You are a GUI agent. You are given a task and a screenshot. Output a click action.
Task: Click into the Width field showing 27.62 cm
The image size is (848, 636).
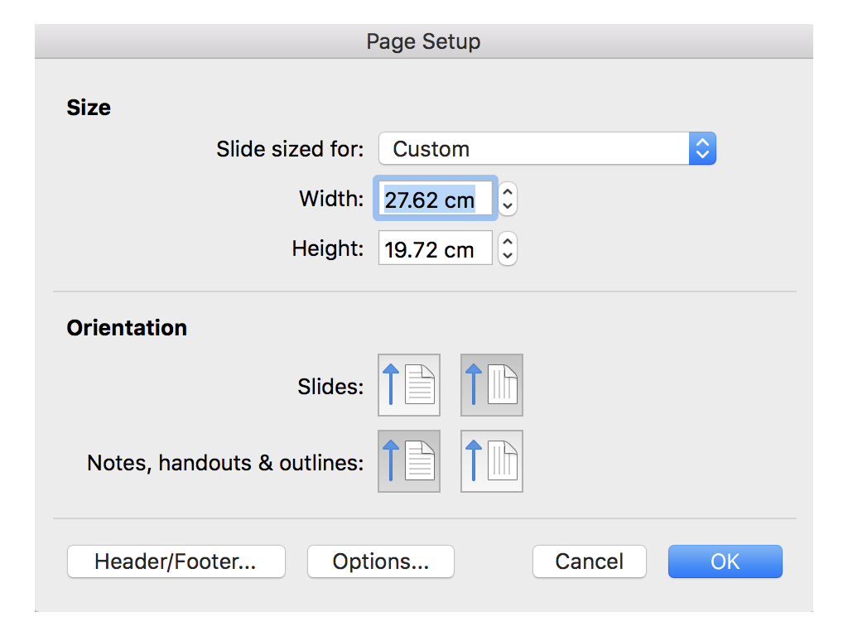tap(435, 200)
